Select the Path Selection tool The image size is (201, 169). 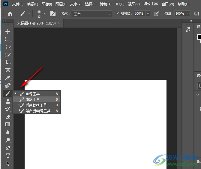coord(8,163)
